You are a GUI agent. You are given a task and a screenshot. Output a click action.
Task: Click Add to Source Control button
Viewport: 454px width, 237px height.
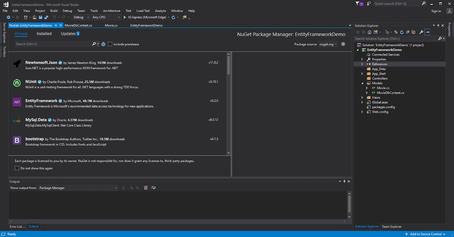tap(426, 234)
